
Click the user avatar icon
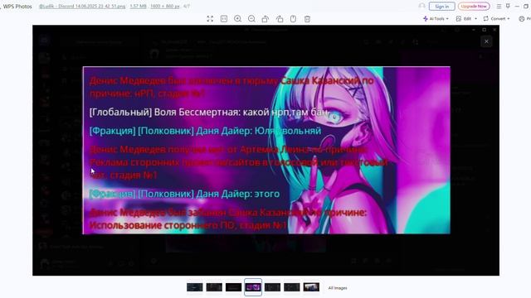(x=421, y=6)
